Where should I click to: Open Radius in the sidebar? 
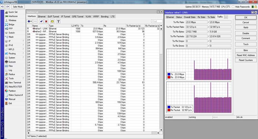point(12,74)
